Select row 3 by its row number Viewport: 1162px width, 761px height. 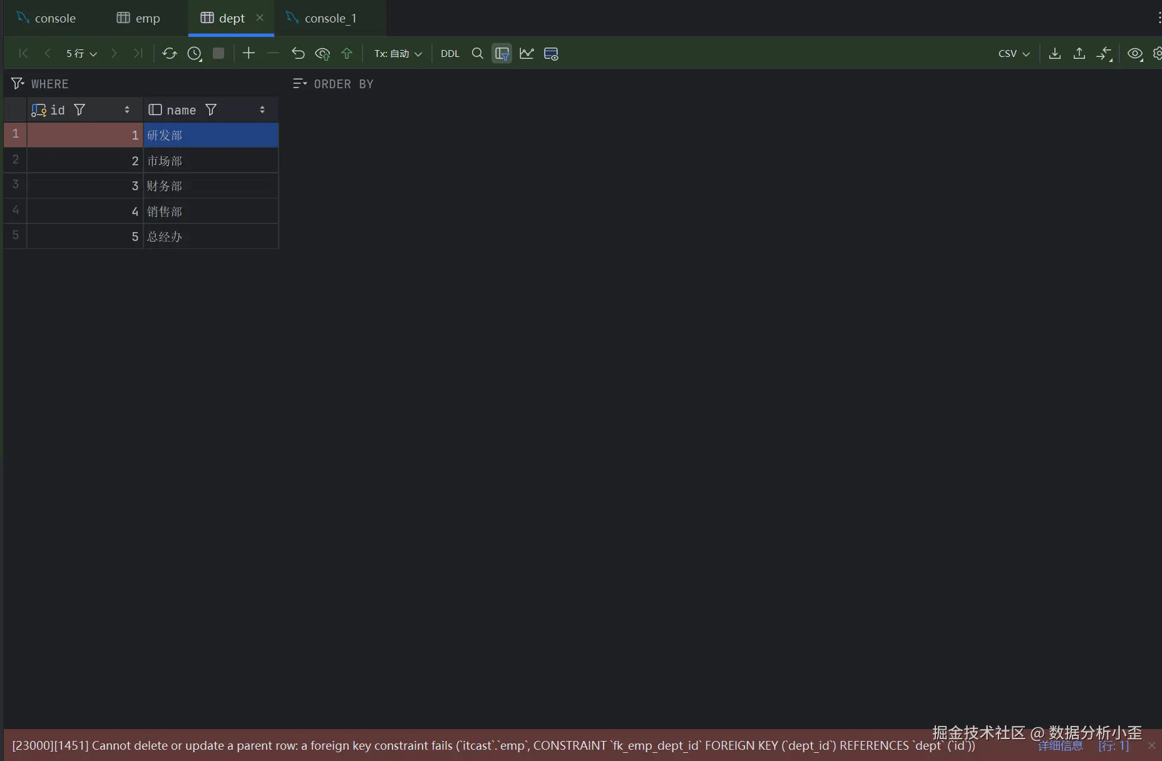click(x=16, y=185)
